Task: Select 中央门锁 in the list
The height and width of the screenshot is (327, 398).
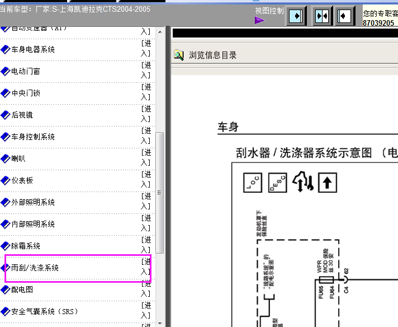Action: point(26,93)
